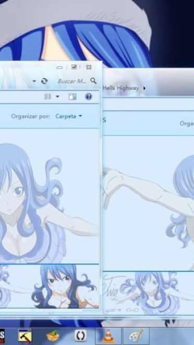Click the Organizar por label in front window
194x345 pixels.
pyautogui.click(x=30, y=116)
